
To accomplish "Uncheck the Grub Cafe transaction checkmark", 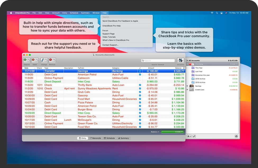I will pos(140,92).
